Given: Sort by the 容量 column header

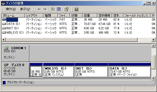Looking at the screenshot, I should [90, 16].
